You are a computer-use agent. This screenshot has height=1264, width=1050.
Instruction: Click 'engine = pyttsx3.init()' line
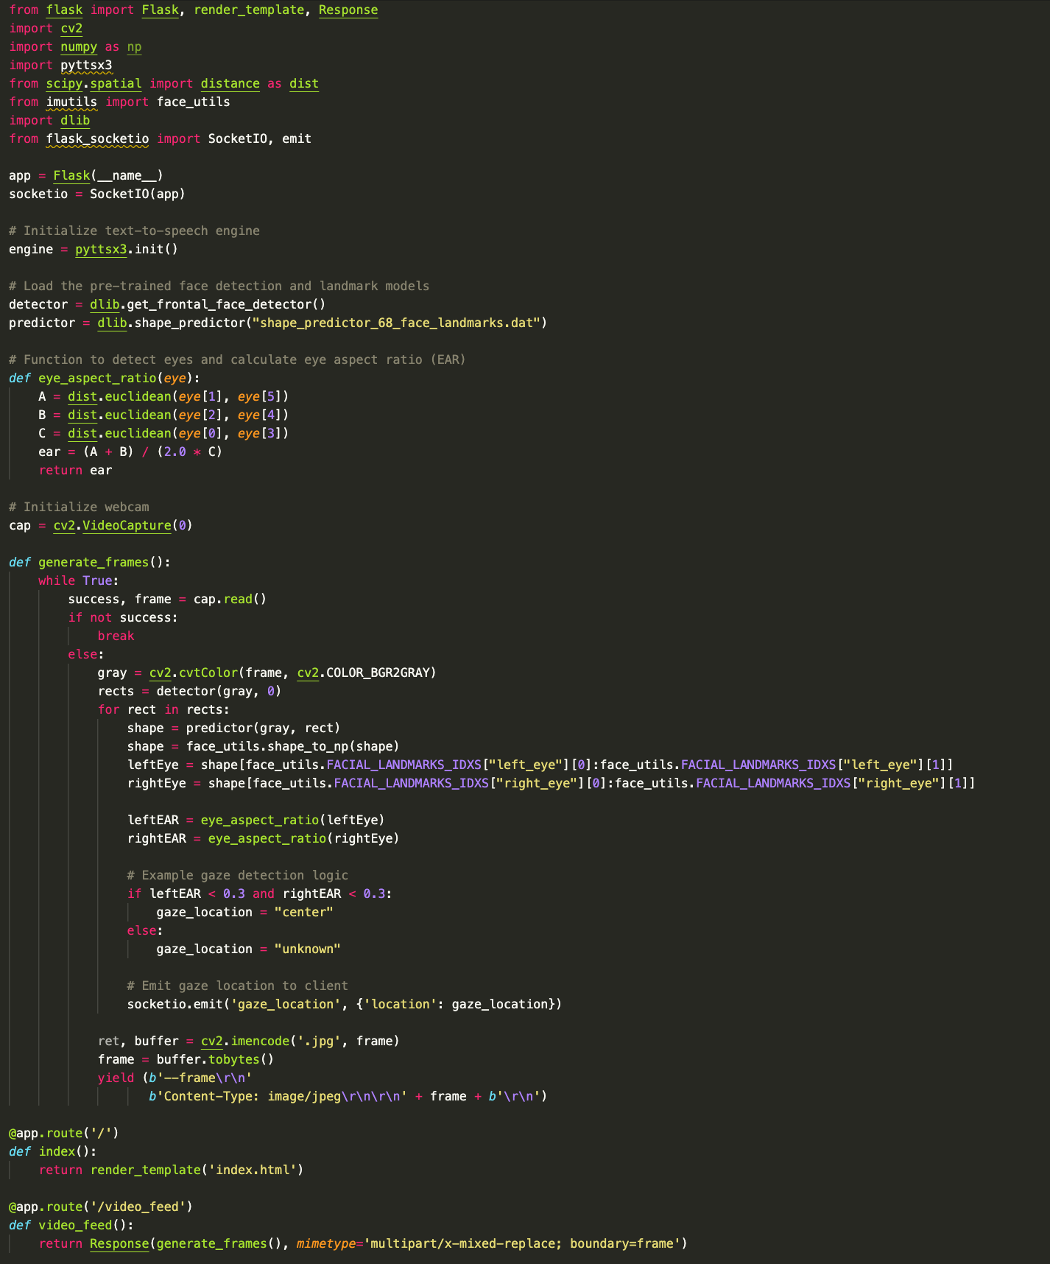click(x=94, y=250)
